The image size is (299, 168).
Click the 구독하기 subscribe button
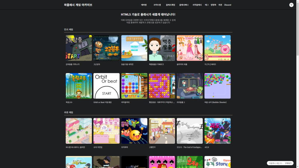click(x=288, y=163)
